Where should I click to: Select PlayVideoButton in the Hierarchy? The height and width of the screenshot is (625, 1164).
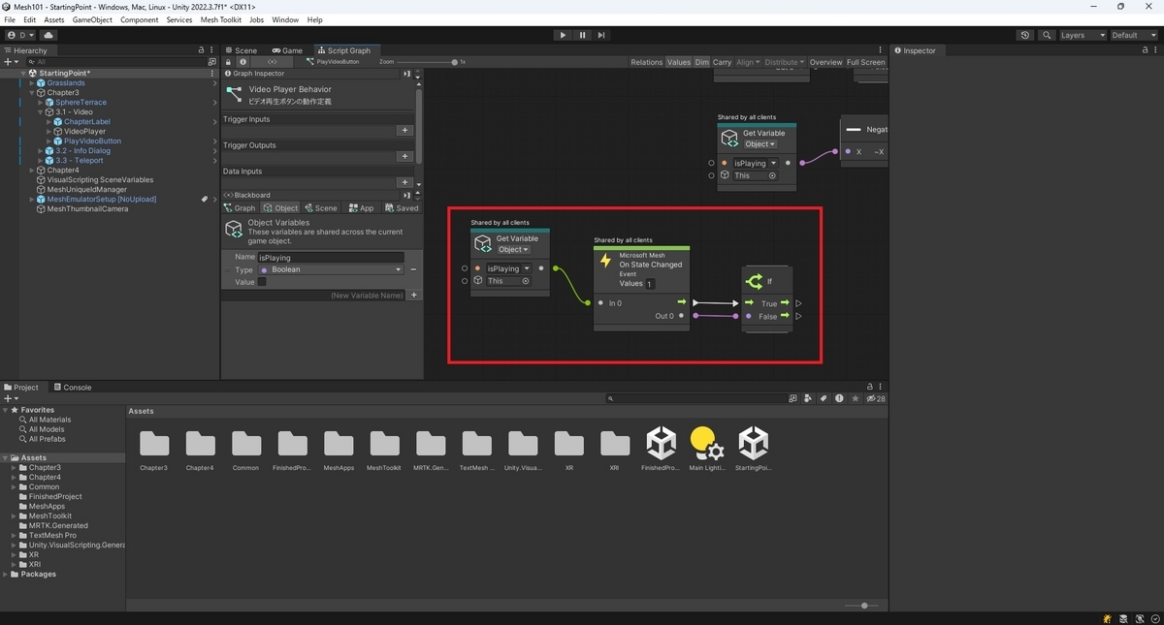pyautogui.click(x=92, y=141)
